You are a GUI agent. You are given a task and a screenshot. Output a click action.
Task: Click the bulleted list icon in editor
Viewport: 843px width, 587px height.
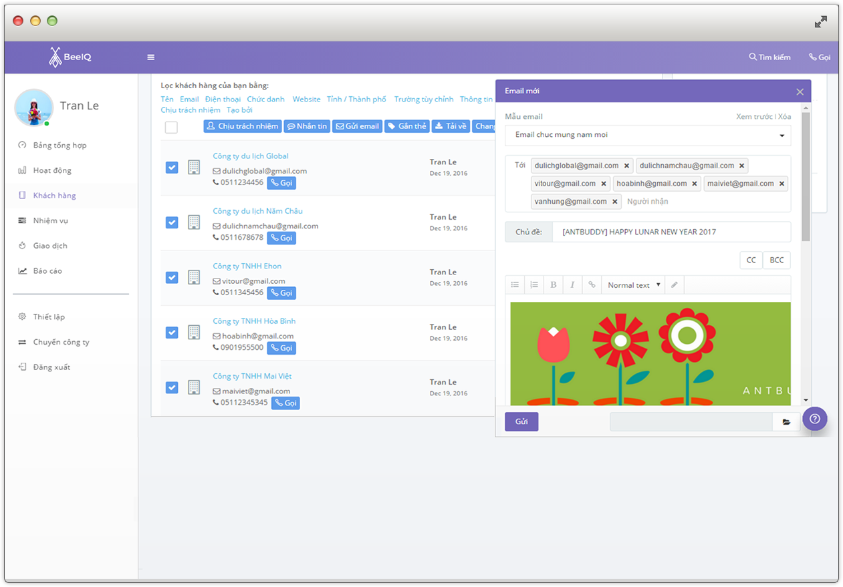pos(515,285)
